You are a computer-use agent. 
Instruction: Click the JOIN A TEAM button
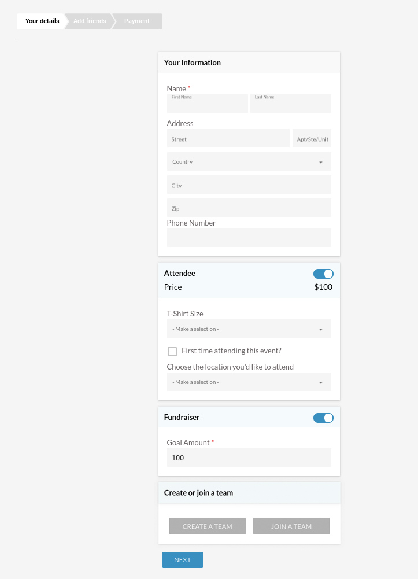pyautogui.click(x=291, y=526)
